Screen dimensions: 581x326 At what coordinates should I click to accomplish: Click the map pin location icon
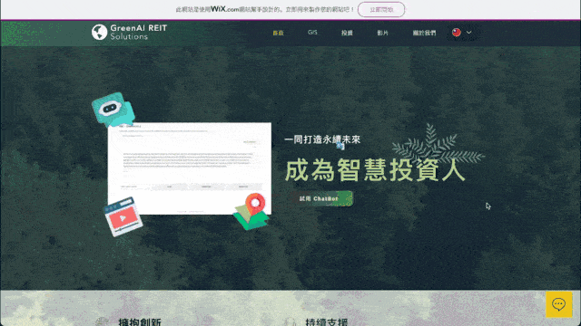click(251, 211)
